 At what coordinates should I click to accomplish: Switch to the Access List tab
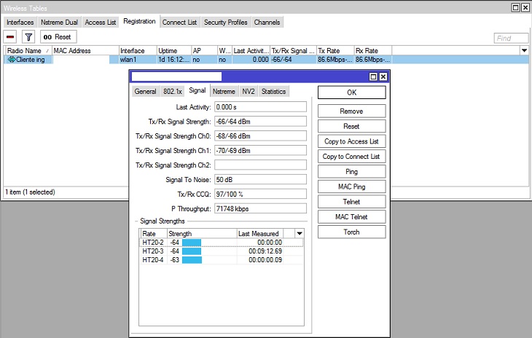[101, 23]
